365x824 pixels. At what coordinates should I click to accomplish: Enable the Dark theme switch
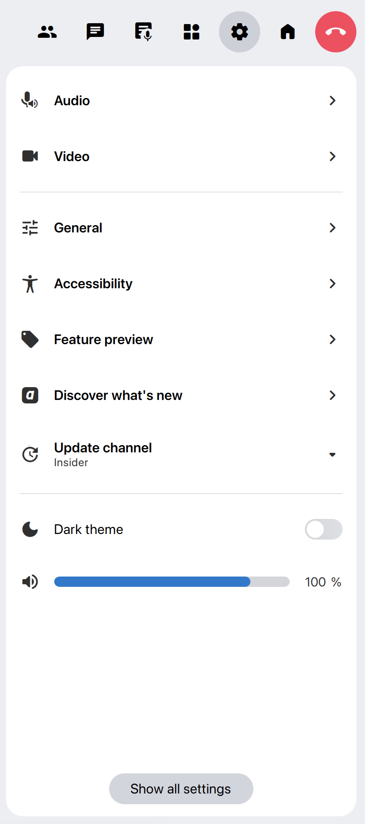tap(323, 529)
